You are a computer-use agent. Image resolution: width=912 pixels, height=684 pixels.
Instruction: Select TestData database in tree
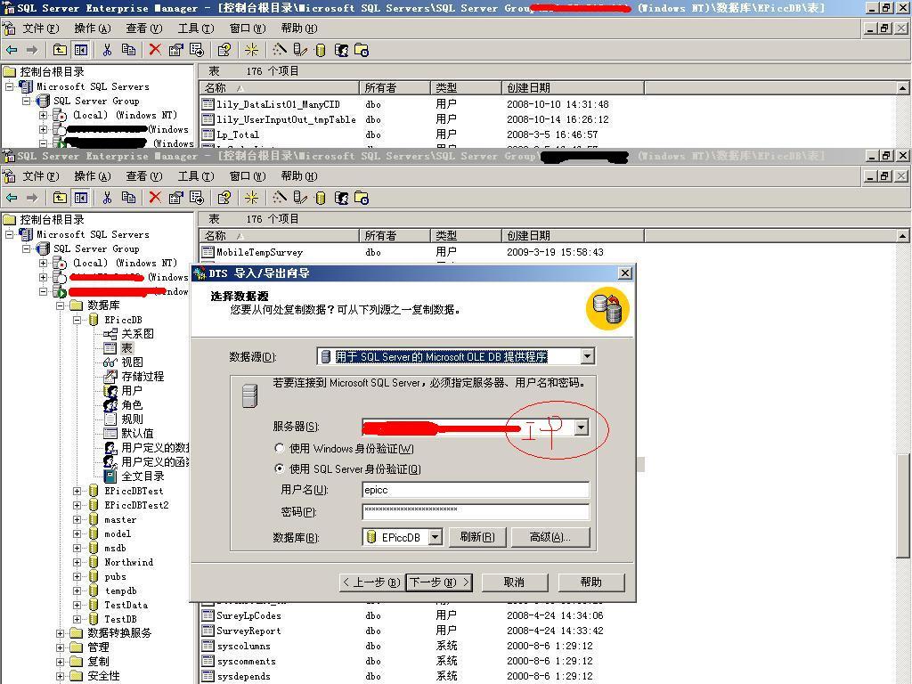126,605
